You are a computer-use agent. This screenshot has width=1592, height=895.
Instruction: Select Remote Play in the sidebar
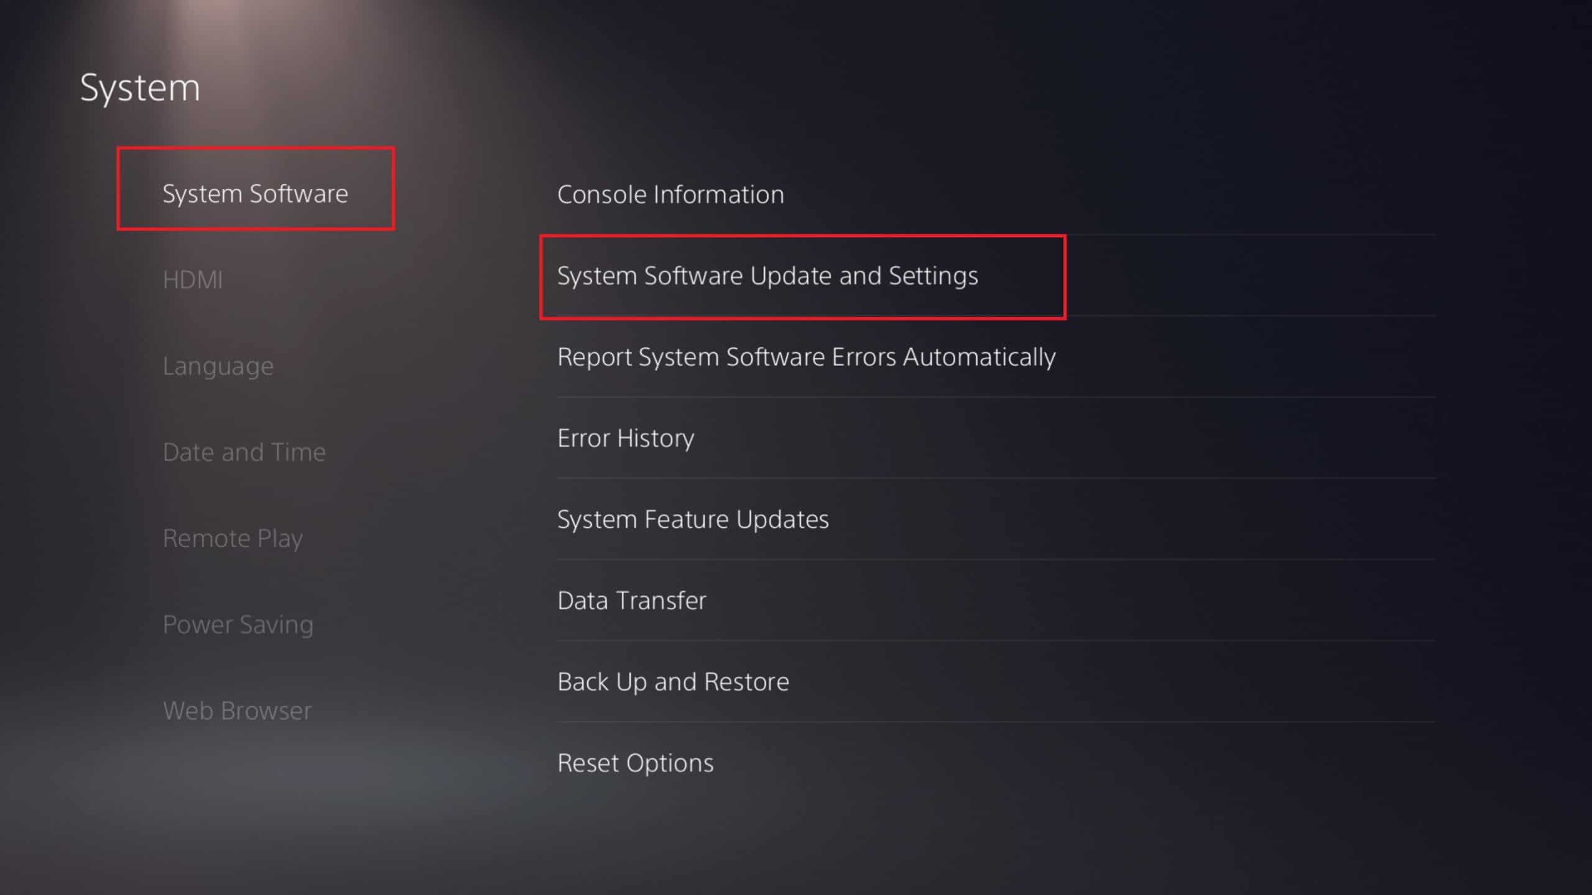[233, 538]
